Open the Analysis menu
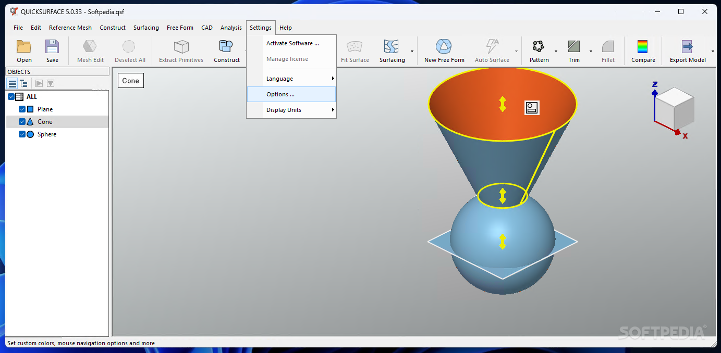721x353 pixels. click(231, 28)
